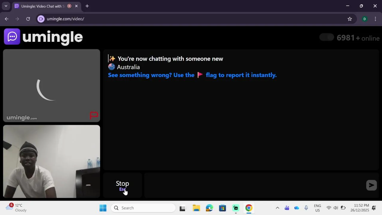The width and height of the screenshot is (382, 215).
Task: Switch ENG US keyboard language
Action: click(318, 208)
